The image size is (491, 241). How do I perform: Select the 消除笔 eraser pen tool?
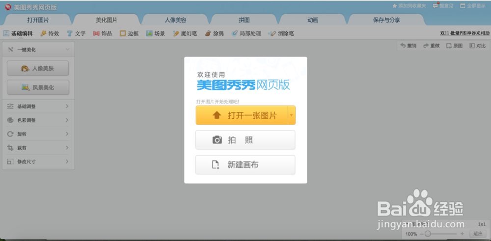coord(281,33)
